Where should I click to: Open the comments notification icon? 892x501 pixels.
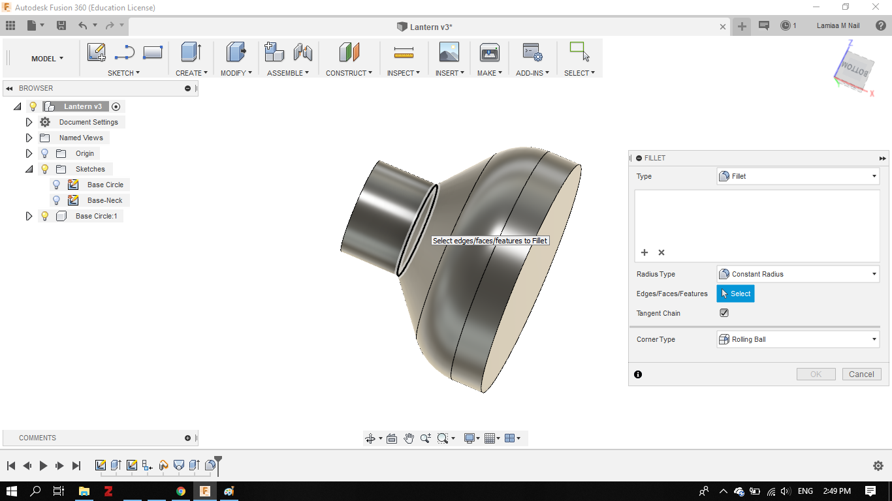(x=764, y=26)
